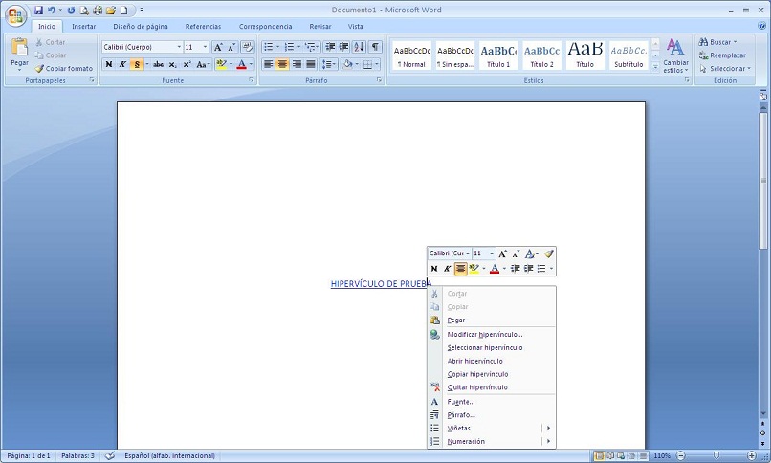Click the zoom slider in status bar
Screen dimensions: 771x463
[716, 456]
